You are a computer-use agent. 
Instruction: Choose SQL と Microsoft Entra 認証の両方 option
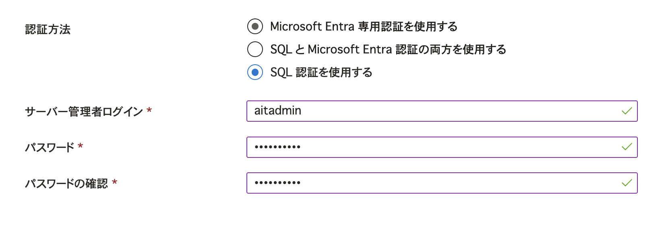pyautogui.click(x=254, y=49)
